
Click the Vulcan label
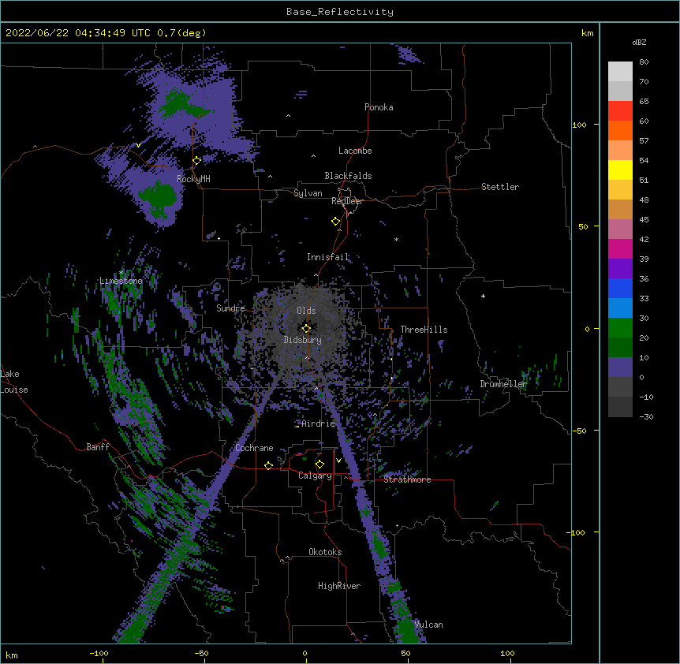coord(428,625)
